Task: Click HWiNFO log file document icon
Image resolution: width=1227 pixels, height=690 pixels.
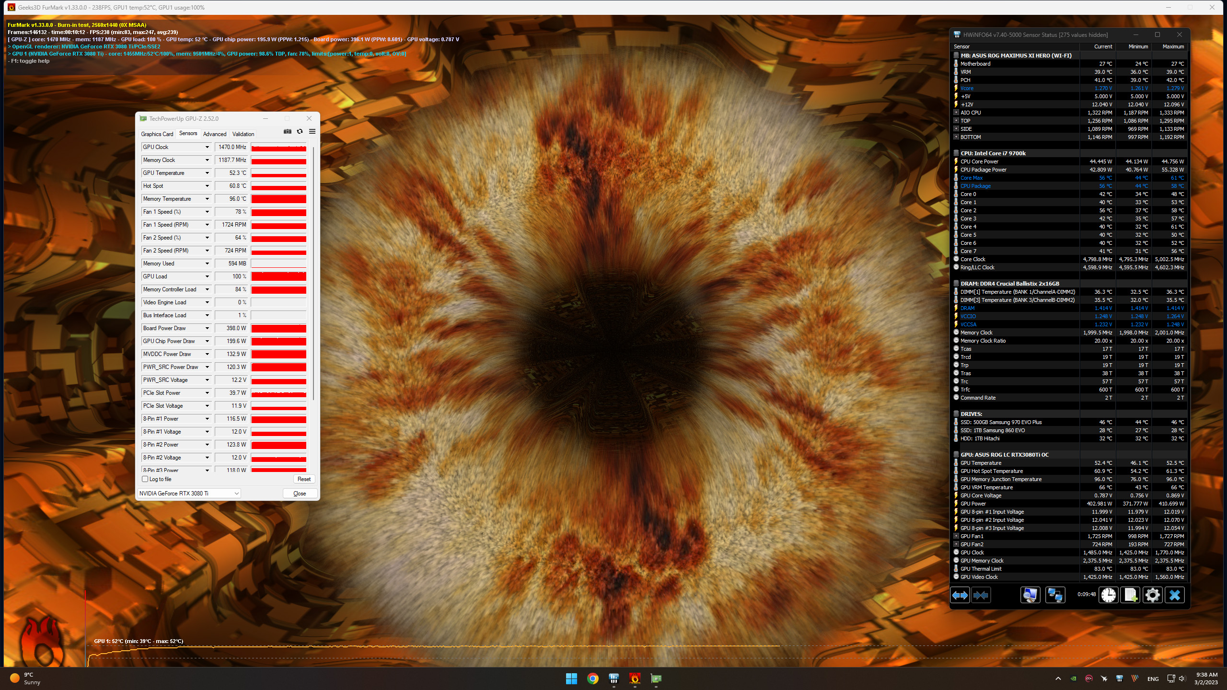Action: click(1130, 595)
